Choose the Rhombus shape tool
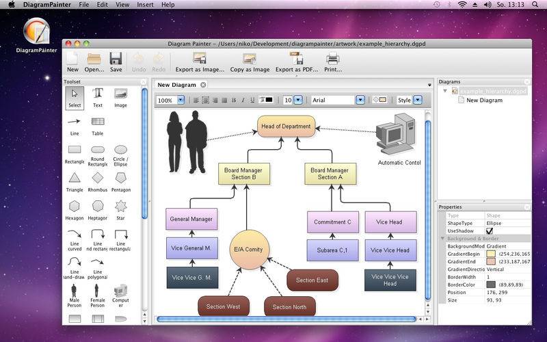Viewport: 547px width, 342px height. (98, 182)
